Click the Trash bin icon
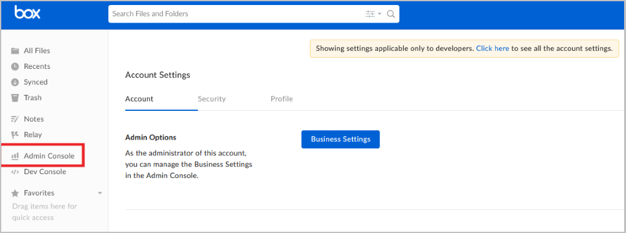This screenshot has height=233, width=626. point(15,98)
